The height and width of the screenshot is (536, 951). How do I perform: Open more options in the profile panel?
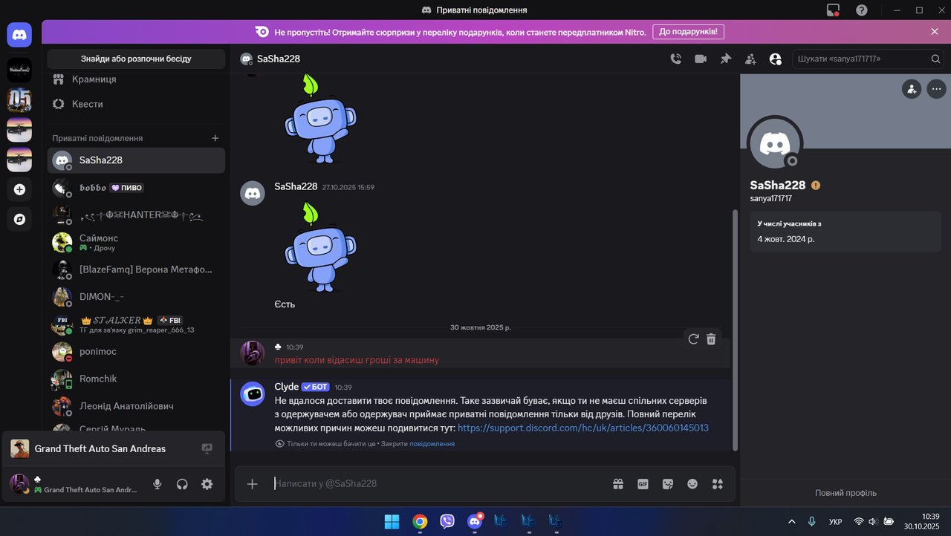tap(935, 89)
